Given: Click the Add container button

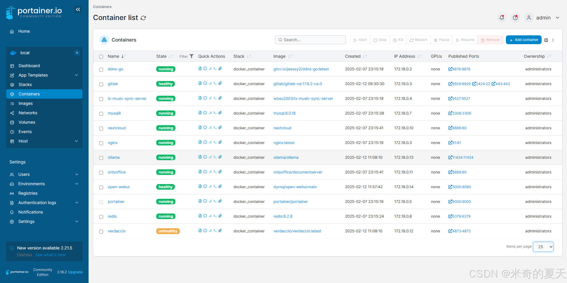Looking at the screenshot, I should tap(524, 40).
